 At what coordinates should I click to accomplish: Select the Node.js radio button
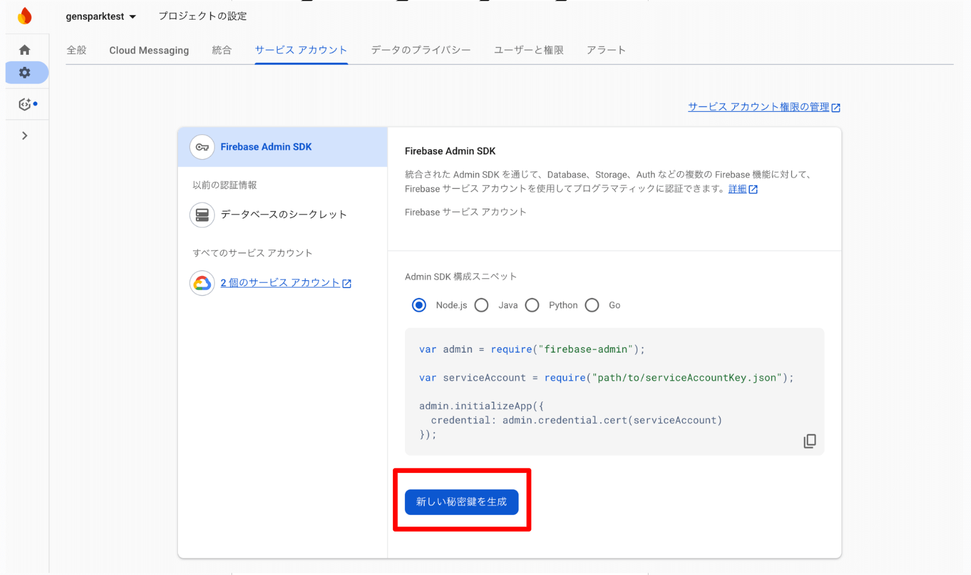(419, 305)
